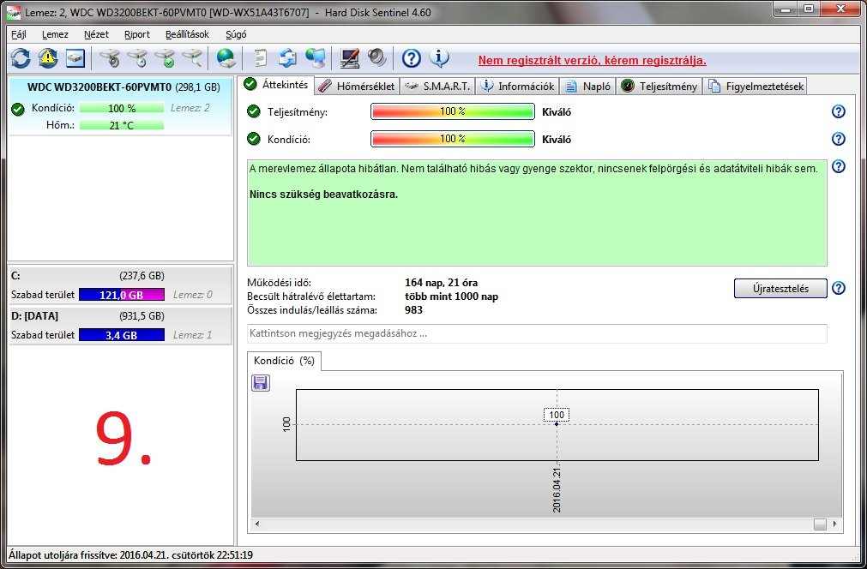Select the WDC WD3200BEKT-60PVMT0 disk entry

[x=120, y=106]
